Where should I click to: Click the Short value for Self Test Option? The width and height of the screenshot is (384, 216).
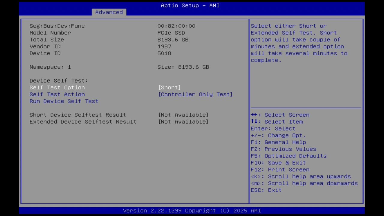169,87
